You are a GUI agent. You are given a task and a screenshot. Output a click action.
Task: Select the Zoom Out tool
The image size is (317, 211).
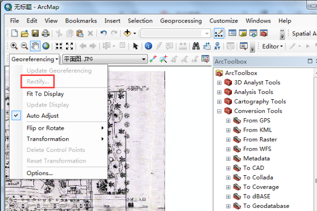click(x=24, y=46)
